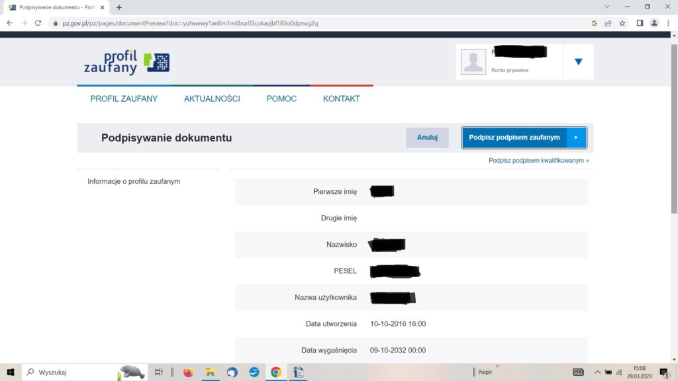Go back to the previous page
Screen dimensions: 678x381
(x=9, y=23)
